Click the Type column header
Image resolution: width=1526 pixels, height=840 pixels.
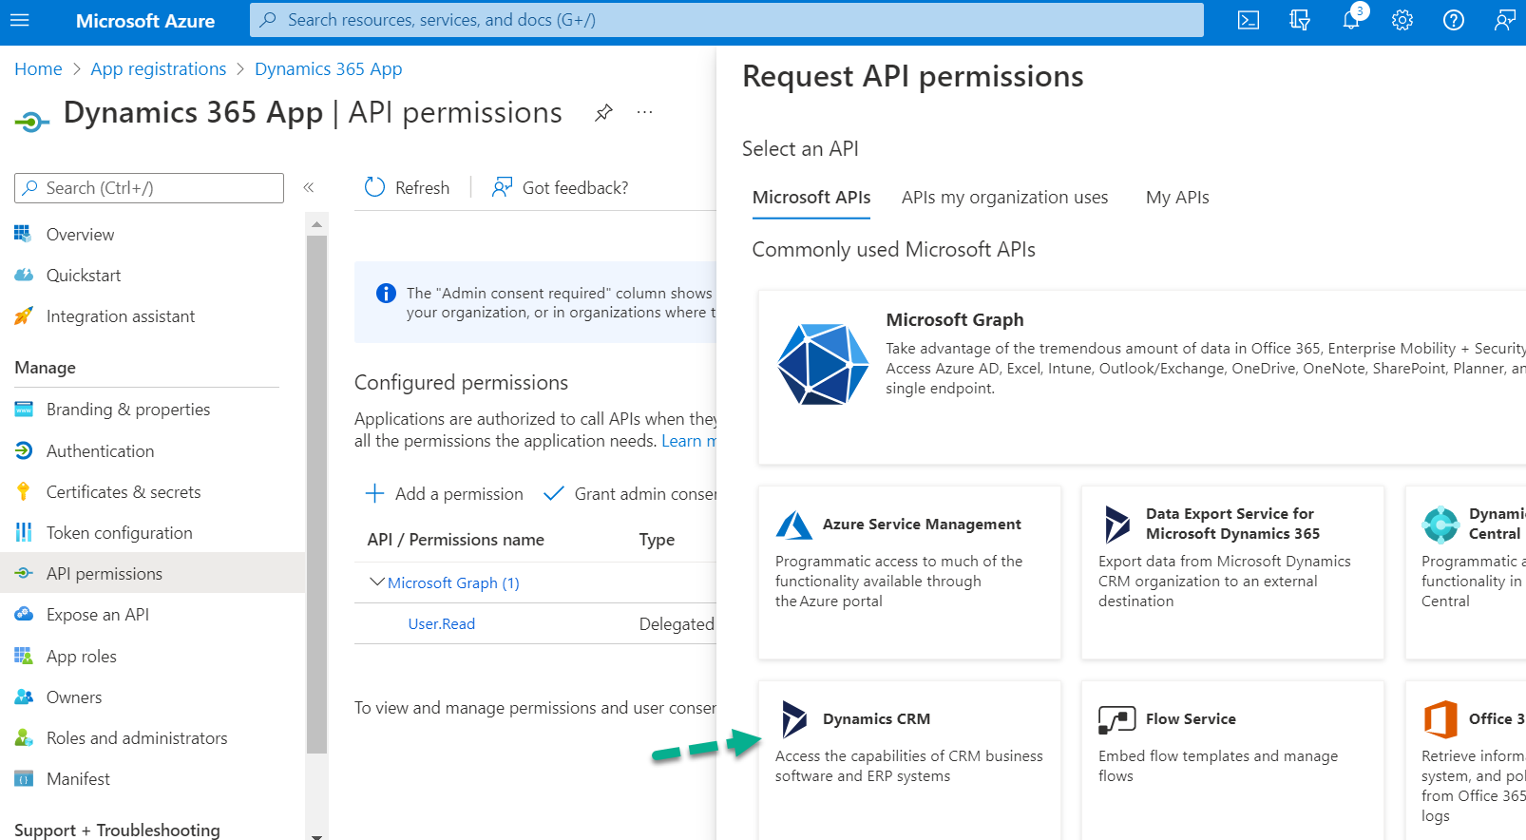(657, 540)
